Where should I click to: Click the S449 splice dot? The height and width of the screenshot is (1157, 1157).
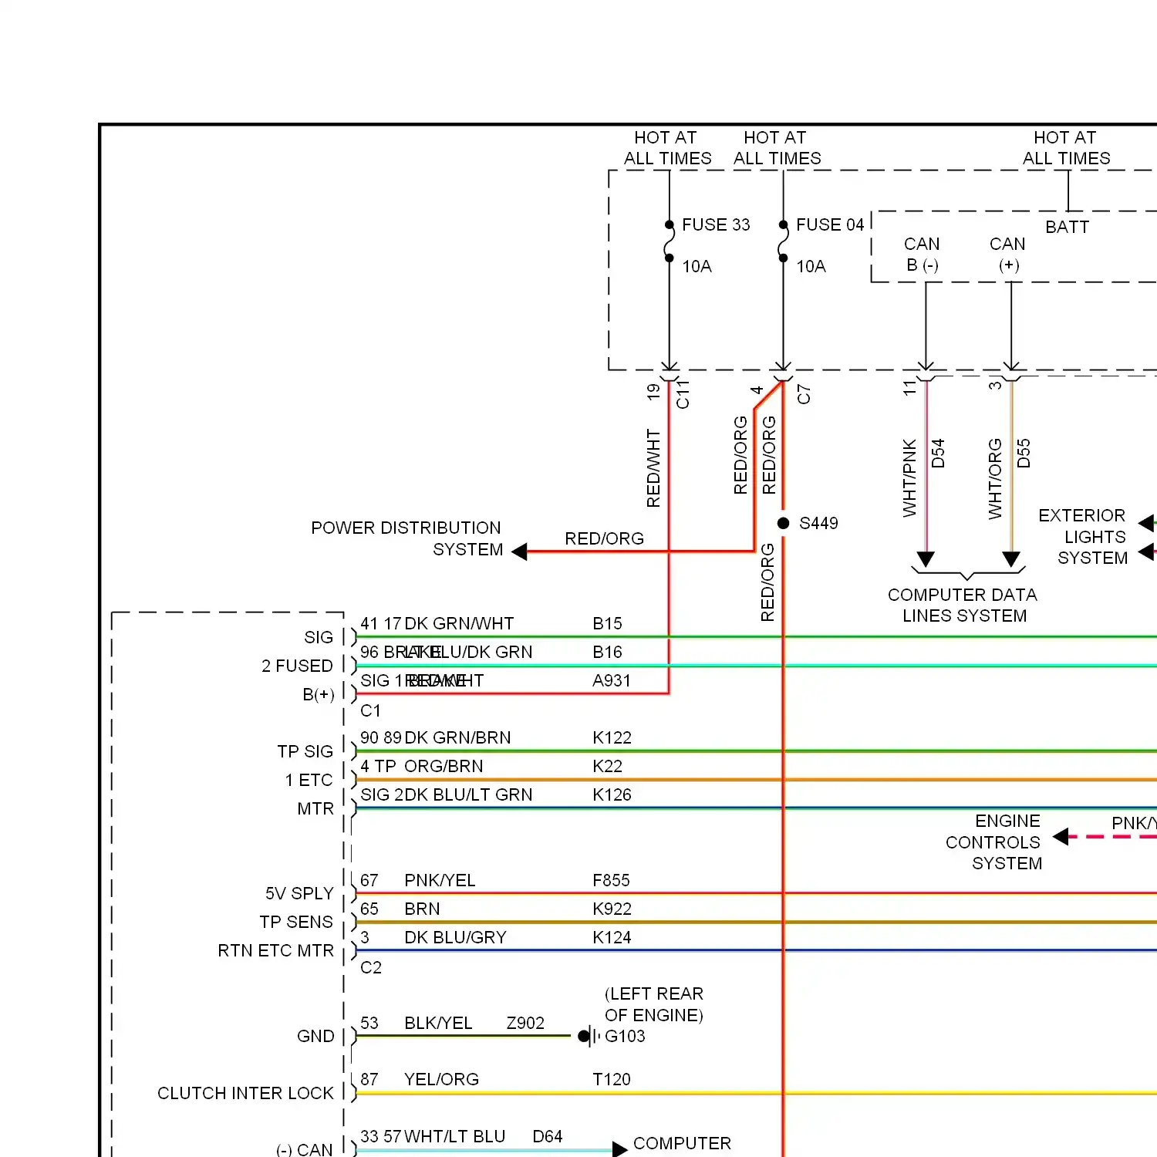pyautogui.click(x=783, y=523)
